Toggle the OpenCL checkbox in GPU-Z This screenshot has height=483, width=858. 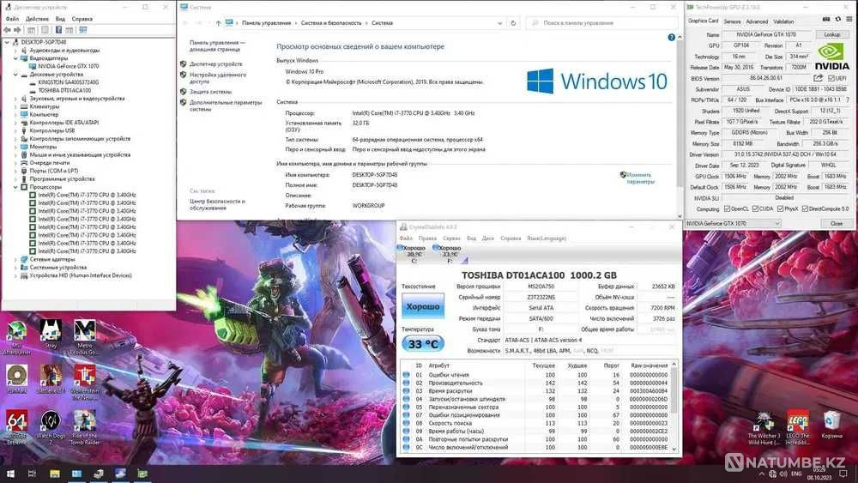point(728,209)
